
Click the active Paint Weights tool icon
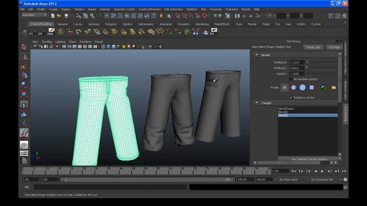pyautogui.click(x=24, y=133)
